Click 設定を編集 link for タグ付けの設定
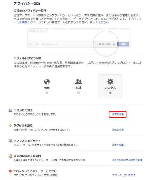The height and width of the screenshot is (180, 151). click(x=118, y=129)
